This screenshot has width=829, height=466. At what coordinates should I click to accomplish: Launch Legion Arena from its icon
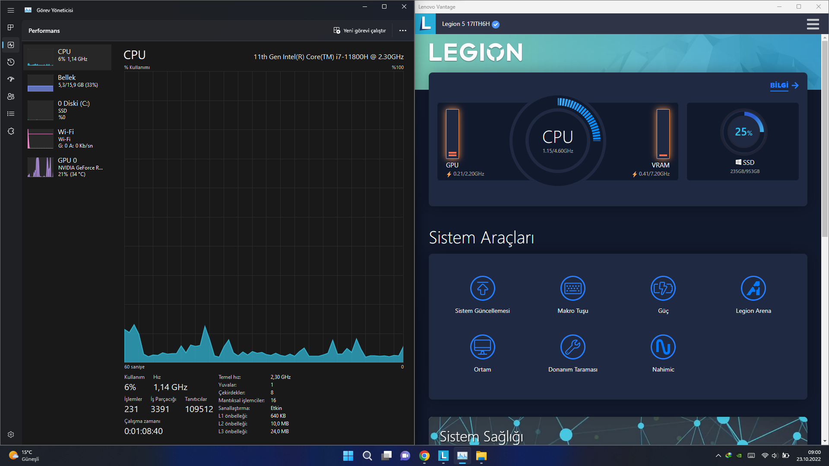[753, 288]
